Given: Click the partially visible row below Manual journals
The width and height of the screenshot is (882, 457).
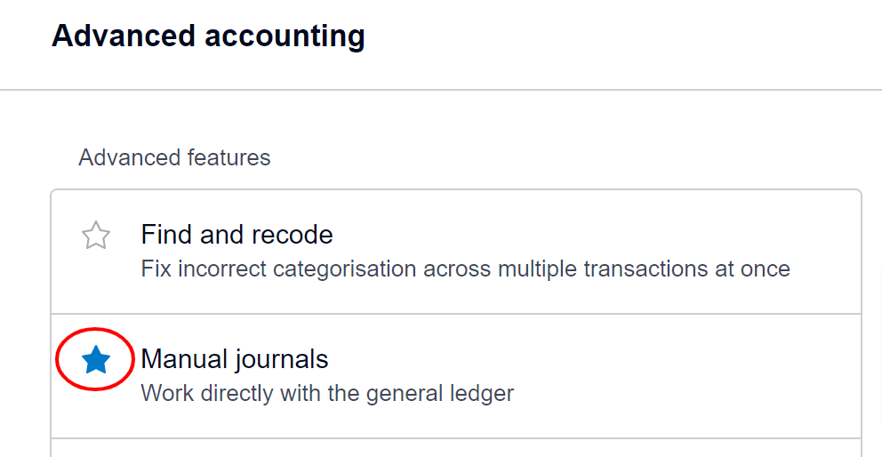Looking at the screenshot, I should [x=455, y=448].
